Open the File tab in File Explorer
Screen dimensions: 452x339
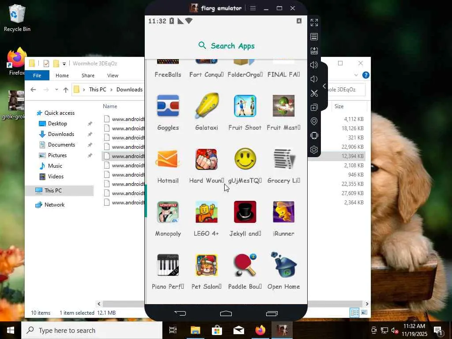click(x=37, y=75)
